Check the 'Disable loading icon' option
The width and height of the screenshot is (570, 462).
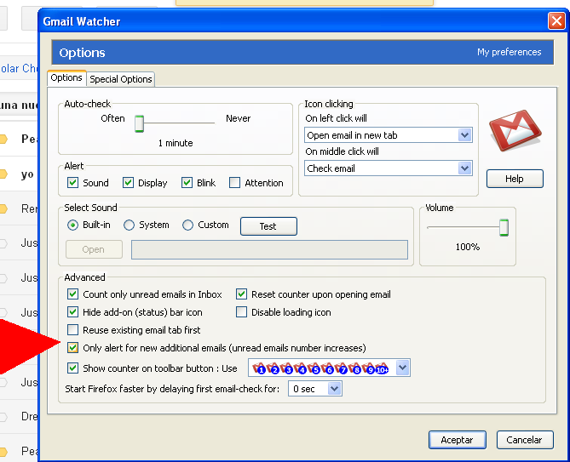point(242,312)
